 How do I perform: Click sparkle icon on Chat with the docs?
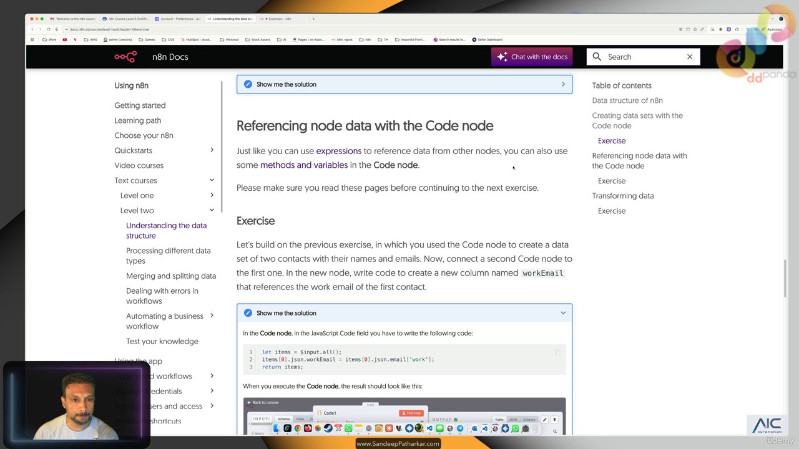tap(502, 57)
